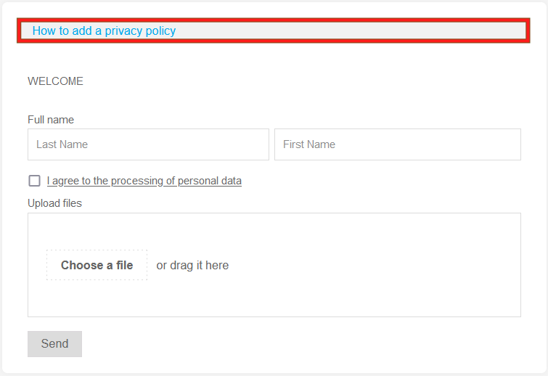
Task: Open the "processing of personal data" link
Action: [x=144, y=181]
